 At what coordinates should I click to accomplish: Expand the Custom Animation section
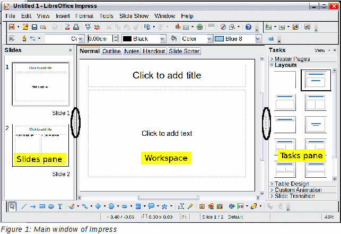[x=303, y=189]
